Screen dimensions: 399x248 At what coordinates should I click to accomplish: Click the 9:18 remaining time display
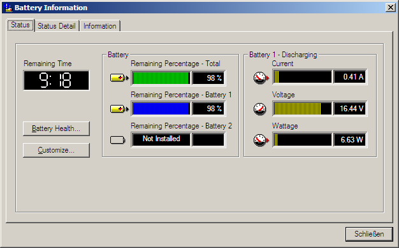pos(56,81)
